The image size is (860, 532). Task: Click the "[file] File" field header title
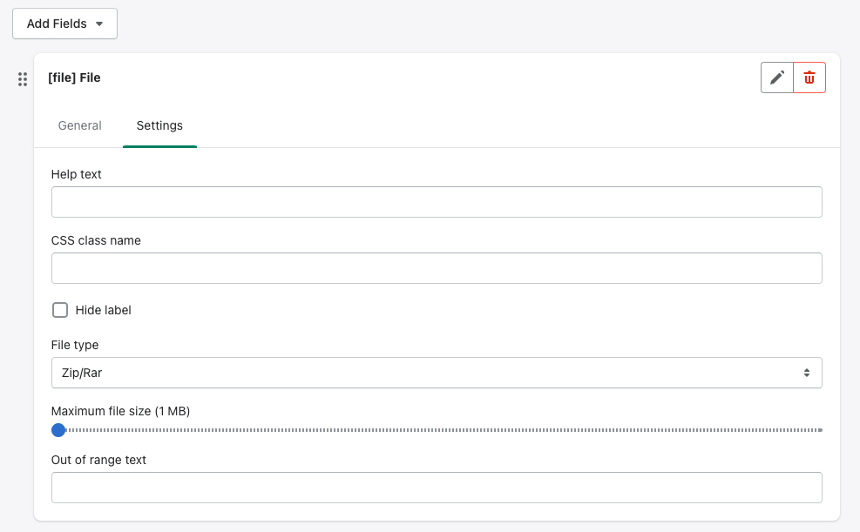pos(74,77)
